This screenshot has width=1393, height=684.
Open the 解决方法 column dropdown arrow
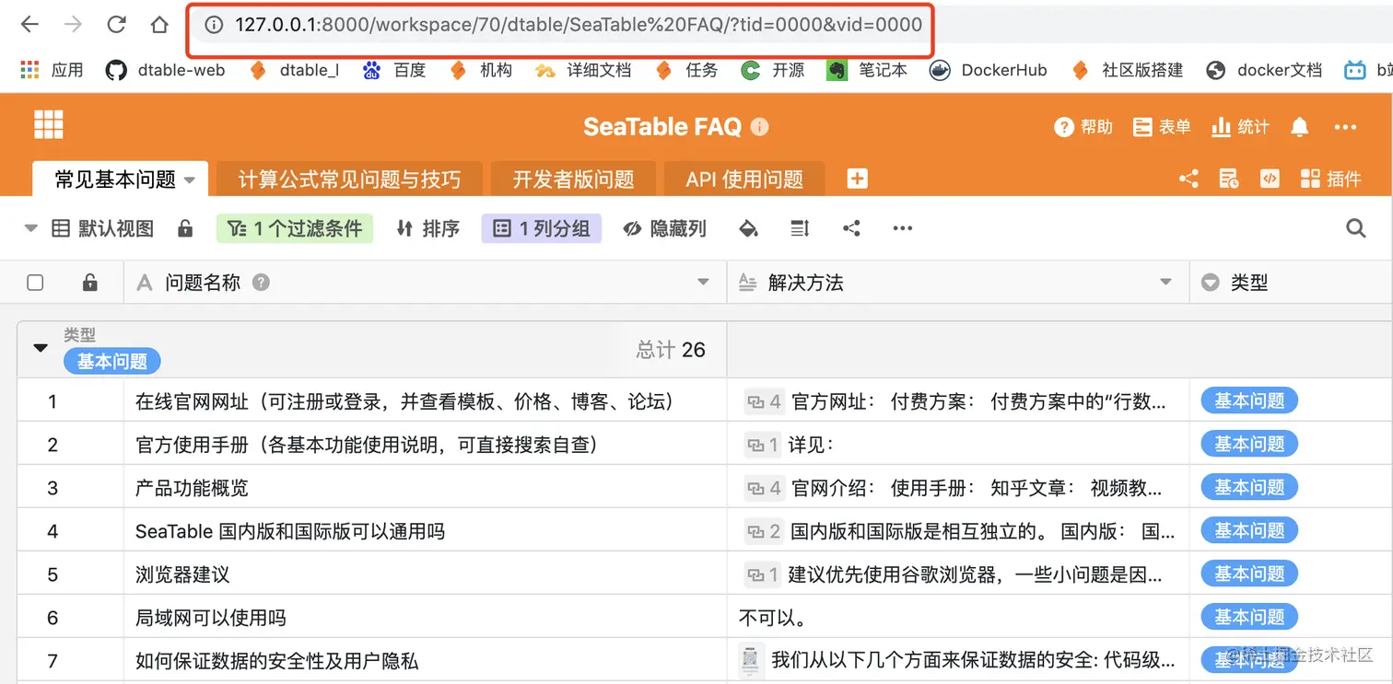[1166, 283]
